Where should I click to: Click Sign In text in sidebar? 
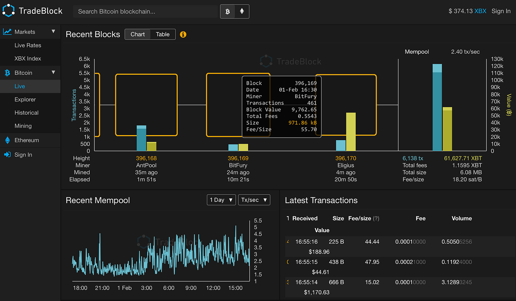click(23, 155)
